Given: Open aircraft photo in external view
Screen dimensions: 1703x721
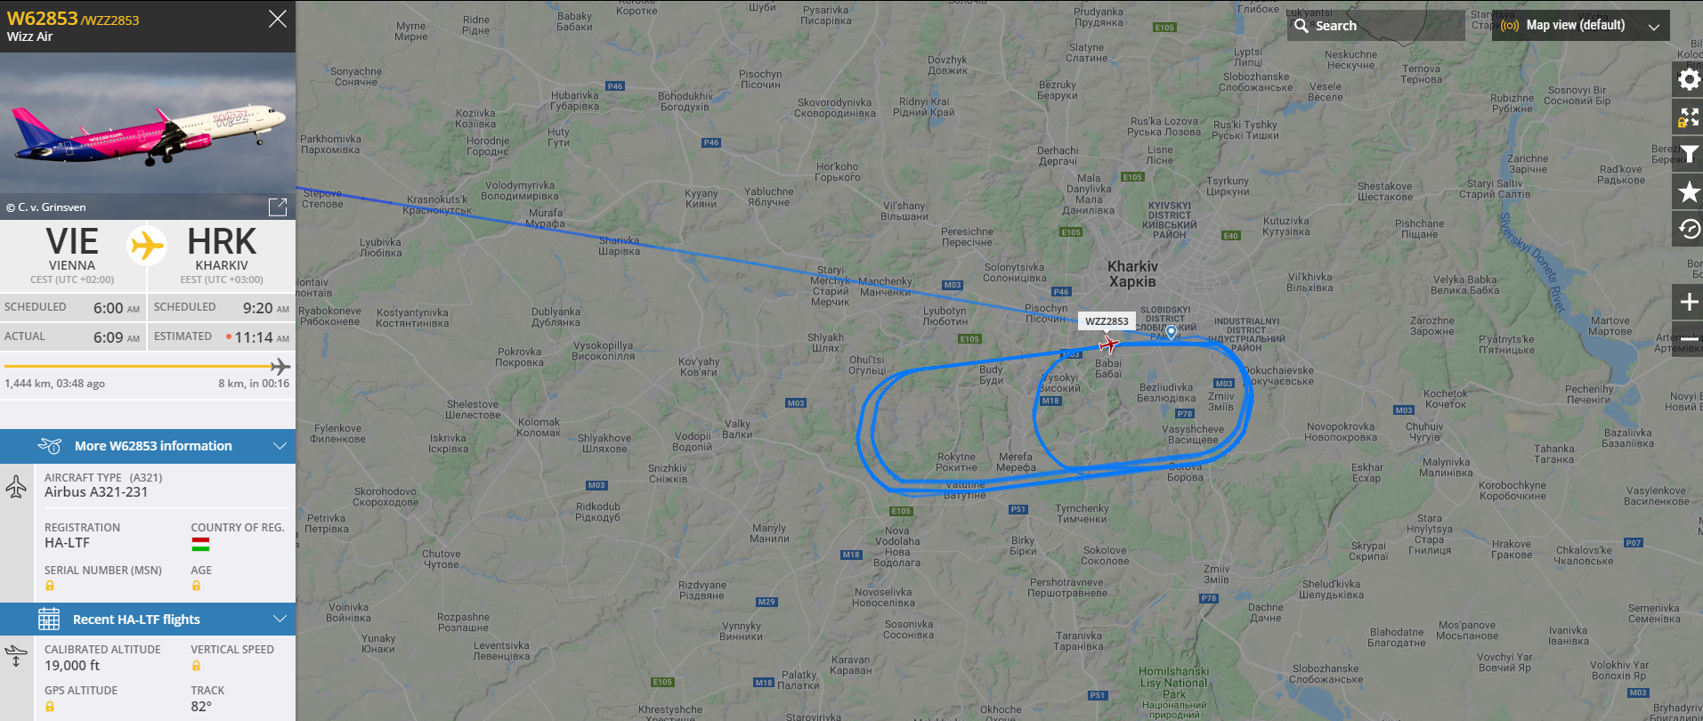Looking at the screenshot, I should click(x=278, y=207).
